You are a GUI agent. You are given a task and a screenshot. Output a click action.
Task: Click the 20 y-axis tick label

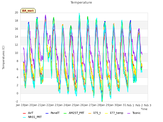click(16, 12)
